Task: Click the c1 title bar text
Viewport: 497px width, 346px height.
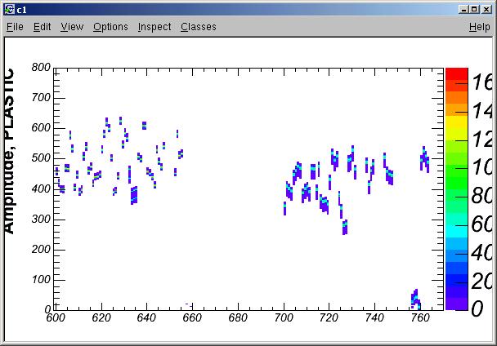Action: 21,10
